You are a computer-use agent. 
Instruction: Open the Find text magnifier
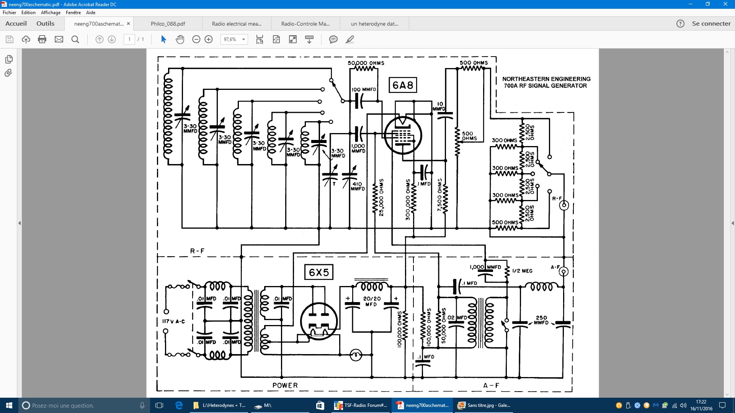pos(75,39)
